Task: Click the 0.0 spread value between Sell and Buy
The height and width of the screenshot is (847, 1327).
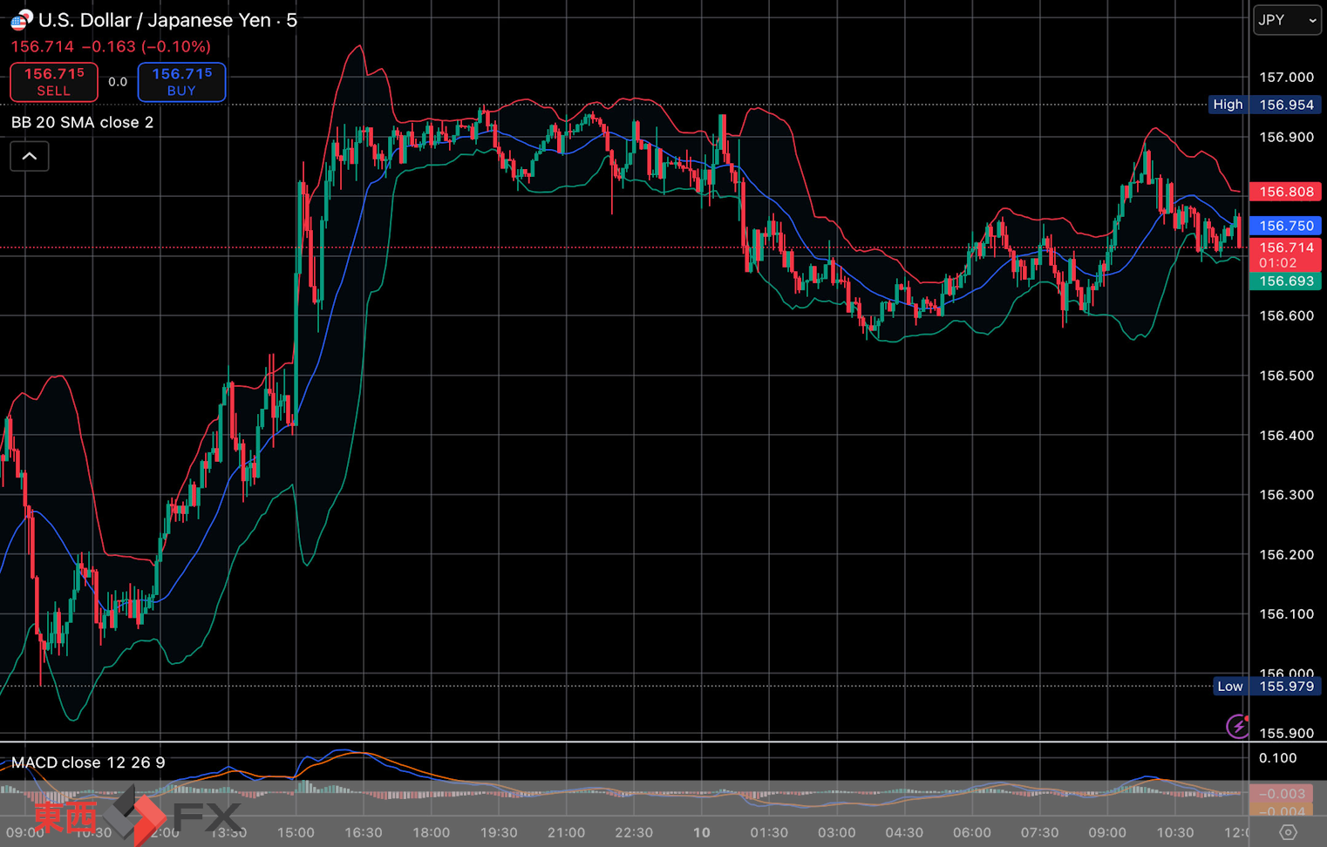Action: pyautogui.click(x=118, y=82)
